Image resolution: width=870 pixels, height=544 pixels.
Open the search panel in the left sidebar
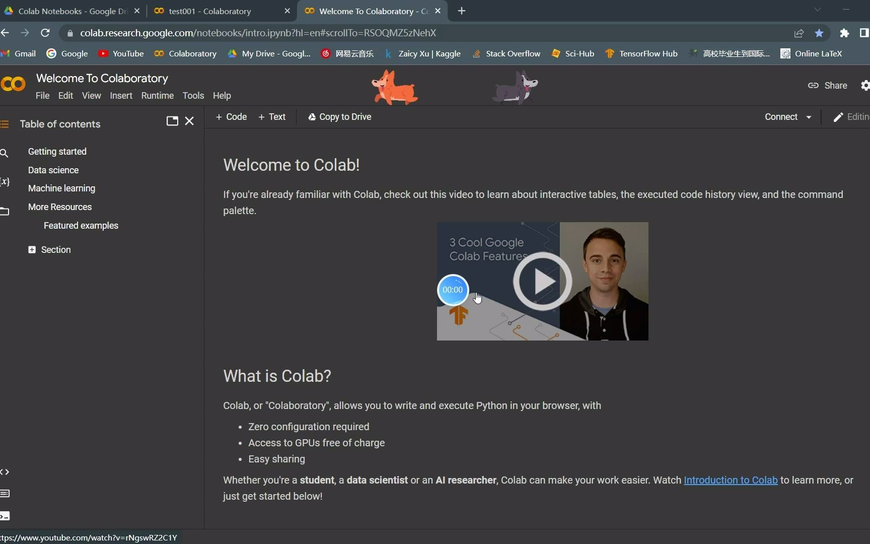click(5, 153)
